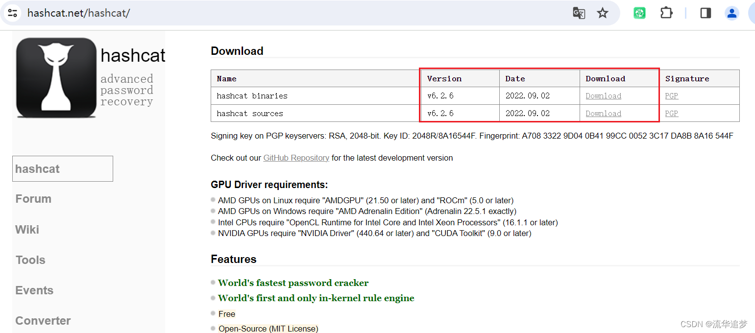The height and width of the screenshot is (333, 755).
Task: Open PGP signature for hashcat sources
Action: (671, 114)
